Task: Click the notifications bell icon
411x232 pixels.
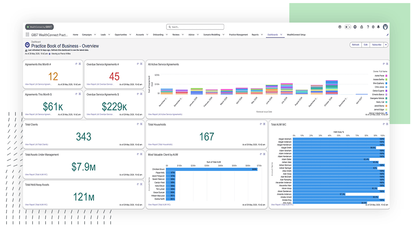Action: coord(378,27)
